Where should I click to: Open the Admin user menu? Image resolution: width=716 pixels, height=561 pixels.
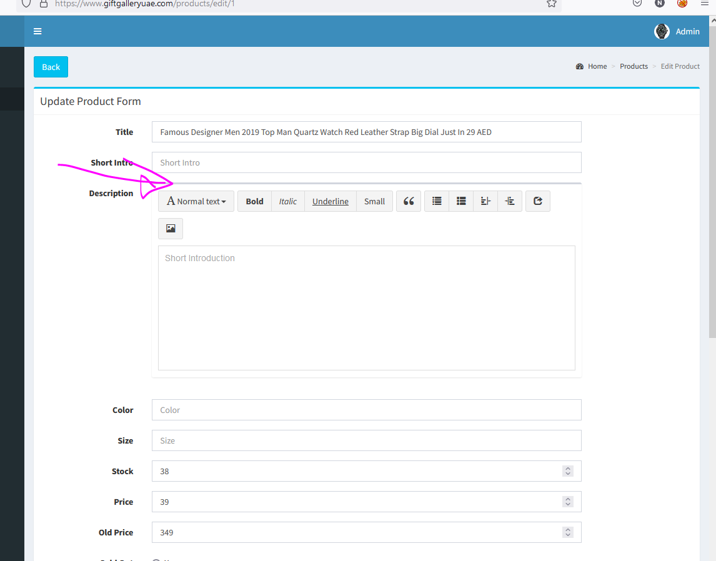(x=677, y=31)
